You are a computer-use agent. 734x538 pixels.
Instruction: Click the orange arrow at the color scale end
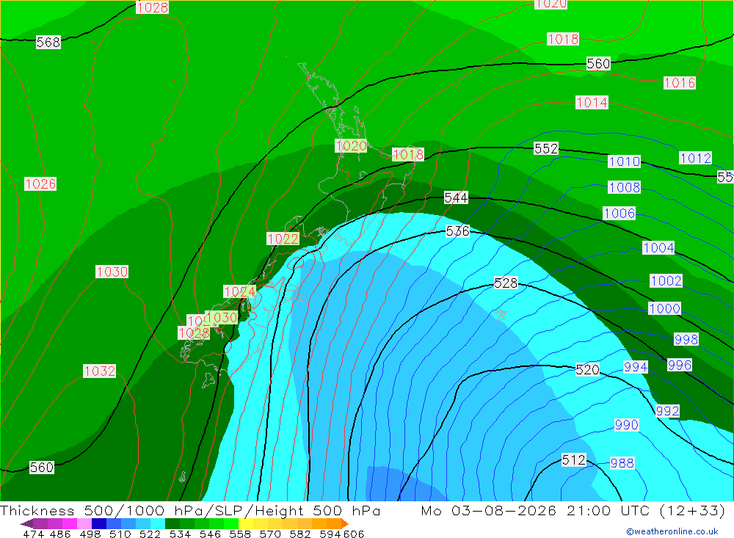344,523
